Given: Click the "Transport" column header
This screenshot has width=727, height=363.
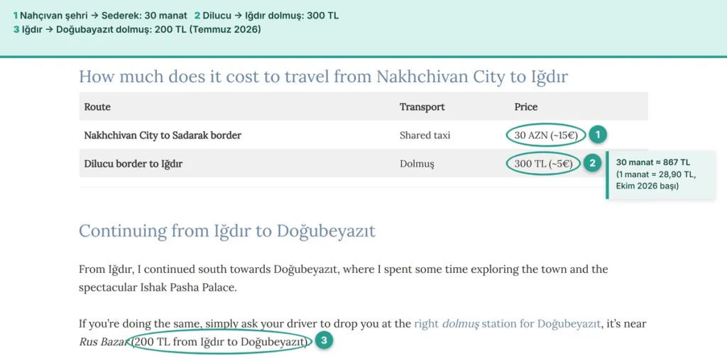Looking at the screenshot, I should 422,107.
